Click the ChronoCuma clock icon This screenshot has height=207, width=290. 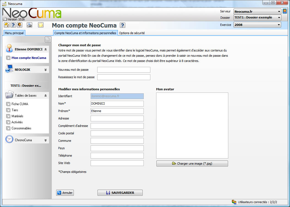[x=9, y=139]
